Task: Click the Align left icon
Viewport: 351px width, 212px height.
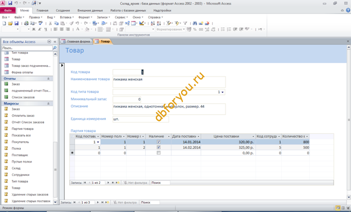Action: 56,29
